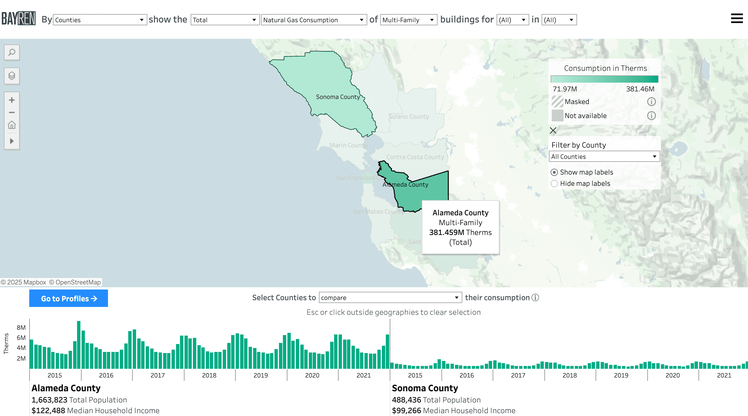Zoom out on the map
This screenshot has width=748, height=416.
[x=12, y=112]
